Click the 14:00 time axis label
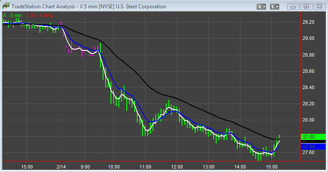This screenshot has height=172, width=328. pyautogui.click(x=240, y=167)
